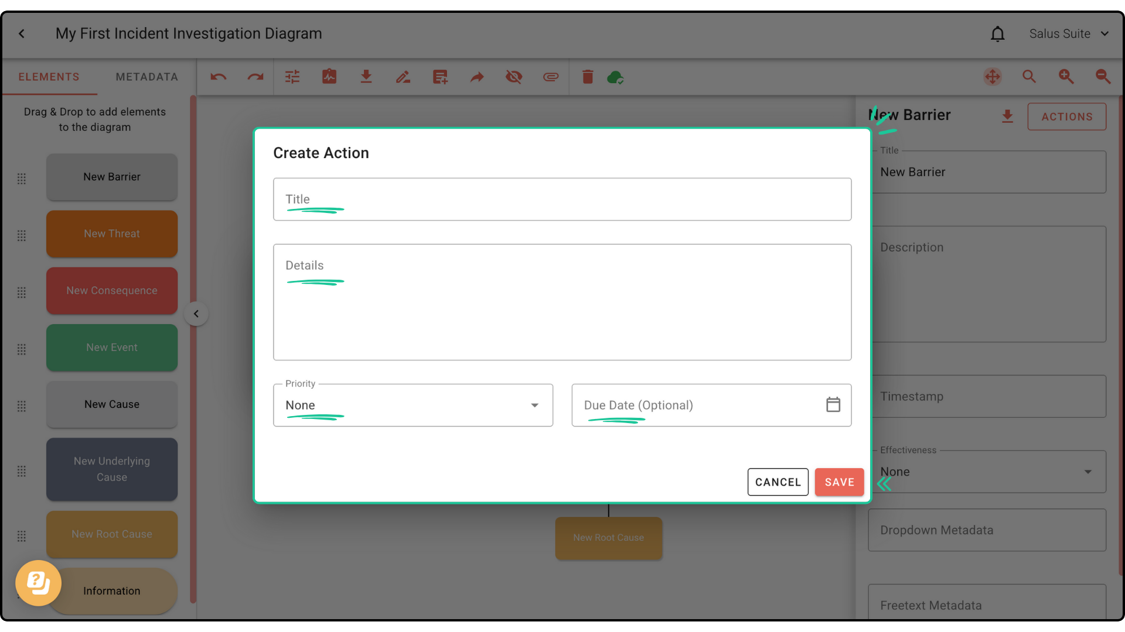Click the zoom in magnifier icon
Screen dimensions: 1125x632
click(1066, 77)
